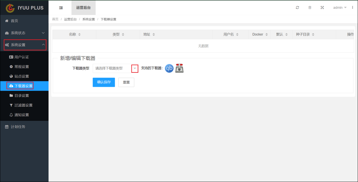The height and width of the screenshot is (182, 358).
Task: Click the qBittorrent downloader icon
Action: [x=169, y=68]
